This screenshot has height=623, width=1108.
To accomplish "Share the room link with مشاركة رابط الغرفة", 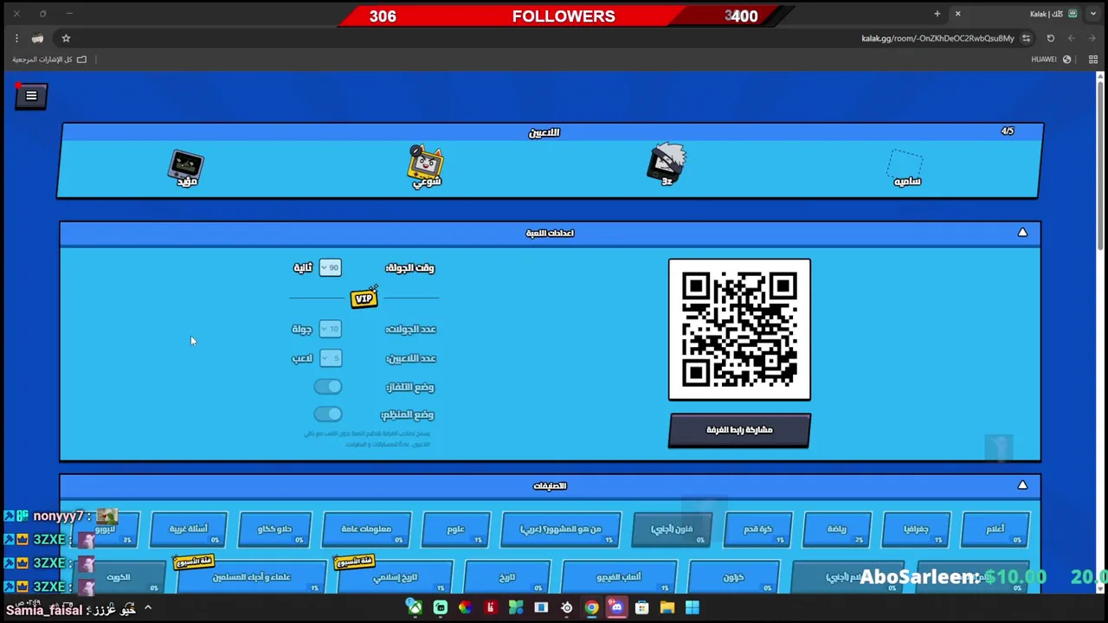I will coord(739,430).
